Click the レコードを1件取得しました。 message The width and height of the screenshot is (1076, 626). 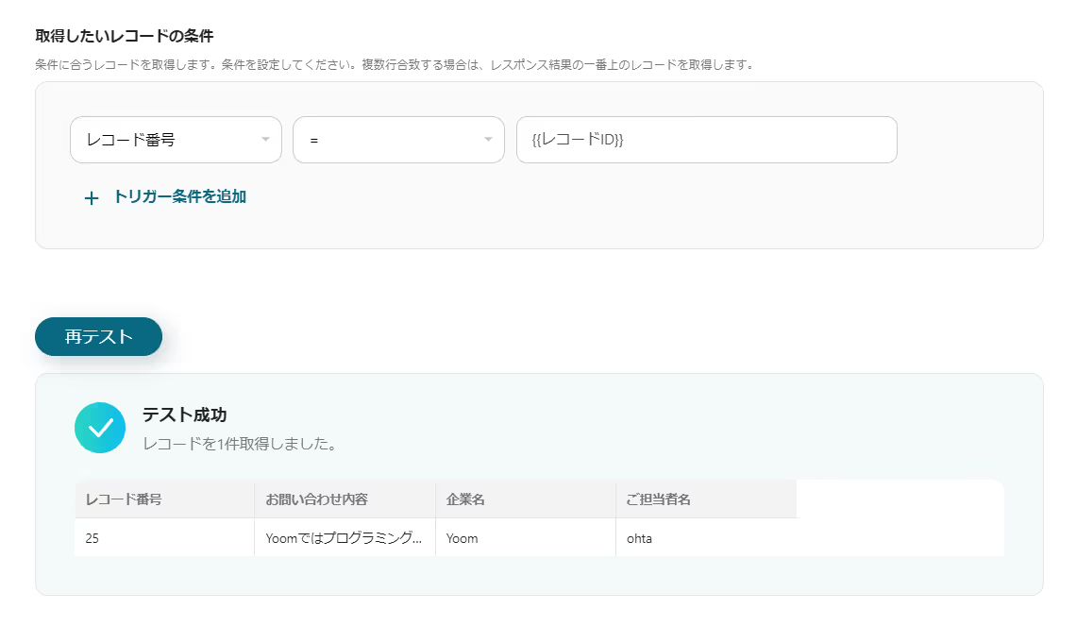[241, 444]
